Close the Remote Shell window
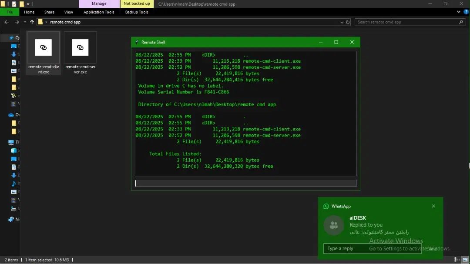The width and height of the screenshot is (470, 264). click(x=352, y=42)
